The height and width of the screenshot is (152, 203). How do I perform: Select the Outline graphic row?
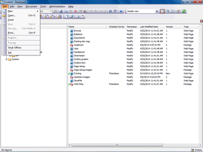pyautogui.click(x=133, y=59)
